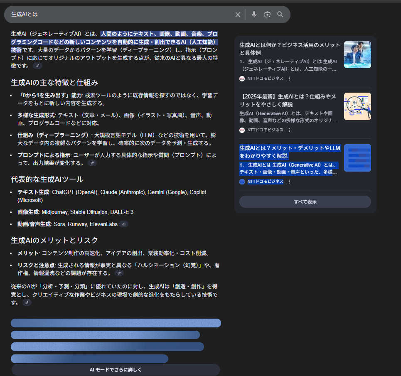Open three-dot menu for the 【2025年最新】 article
Image resolution: width=401 pixels, height=376 pixels.
[x=289, y=130]
